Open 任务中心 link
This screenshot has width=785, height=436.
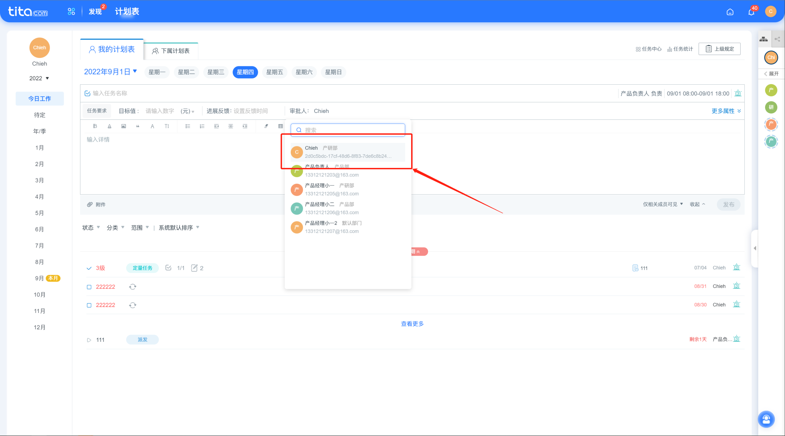648,49
